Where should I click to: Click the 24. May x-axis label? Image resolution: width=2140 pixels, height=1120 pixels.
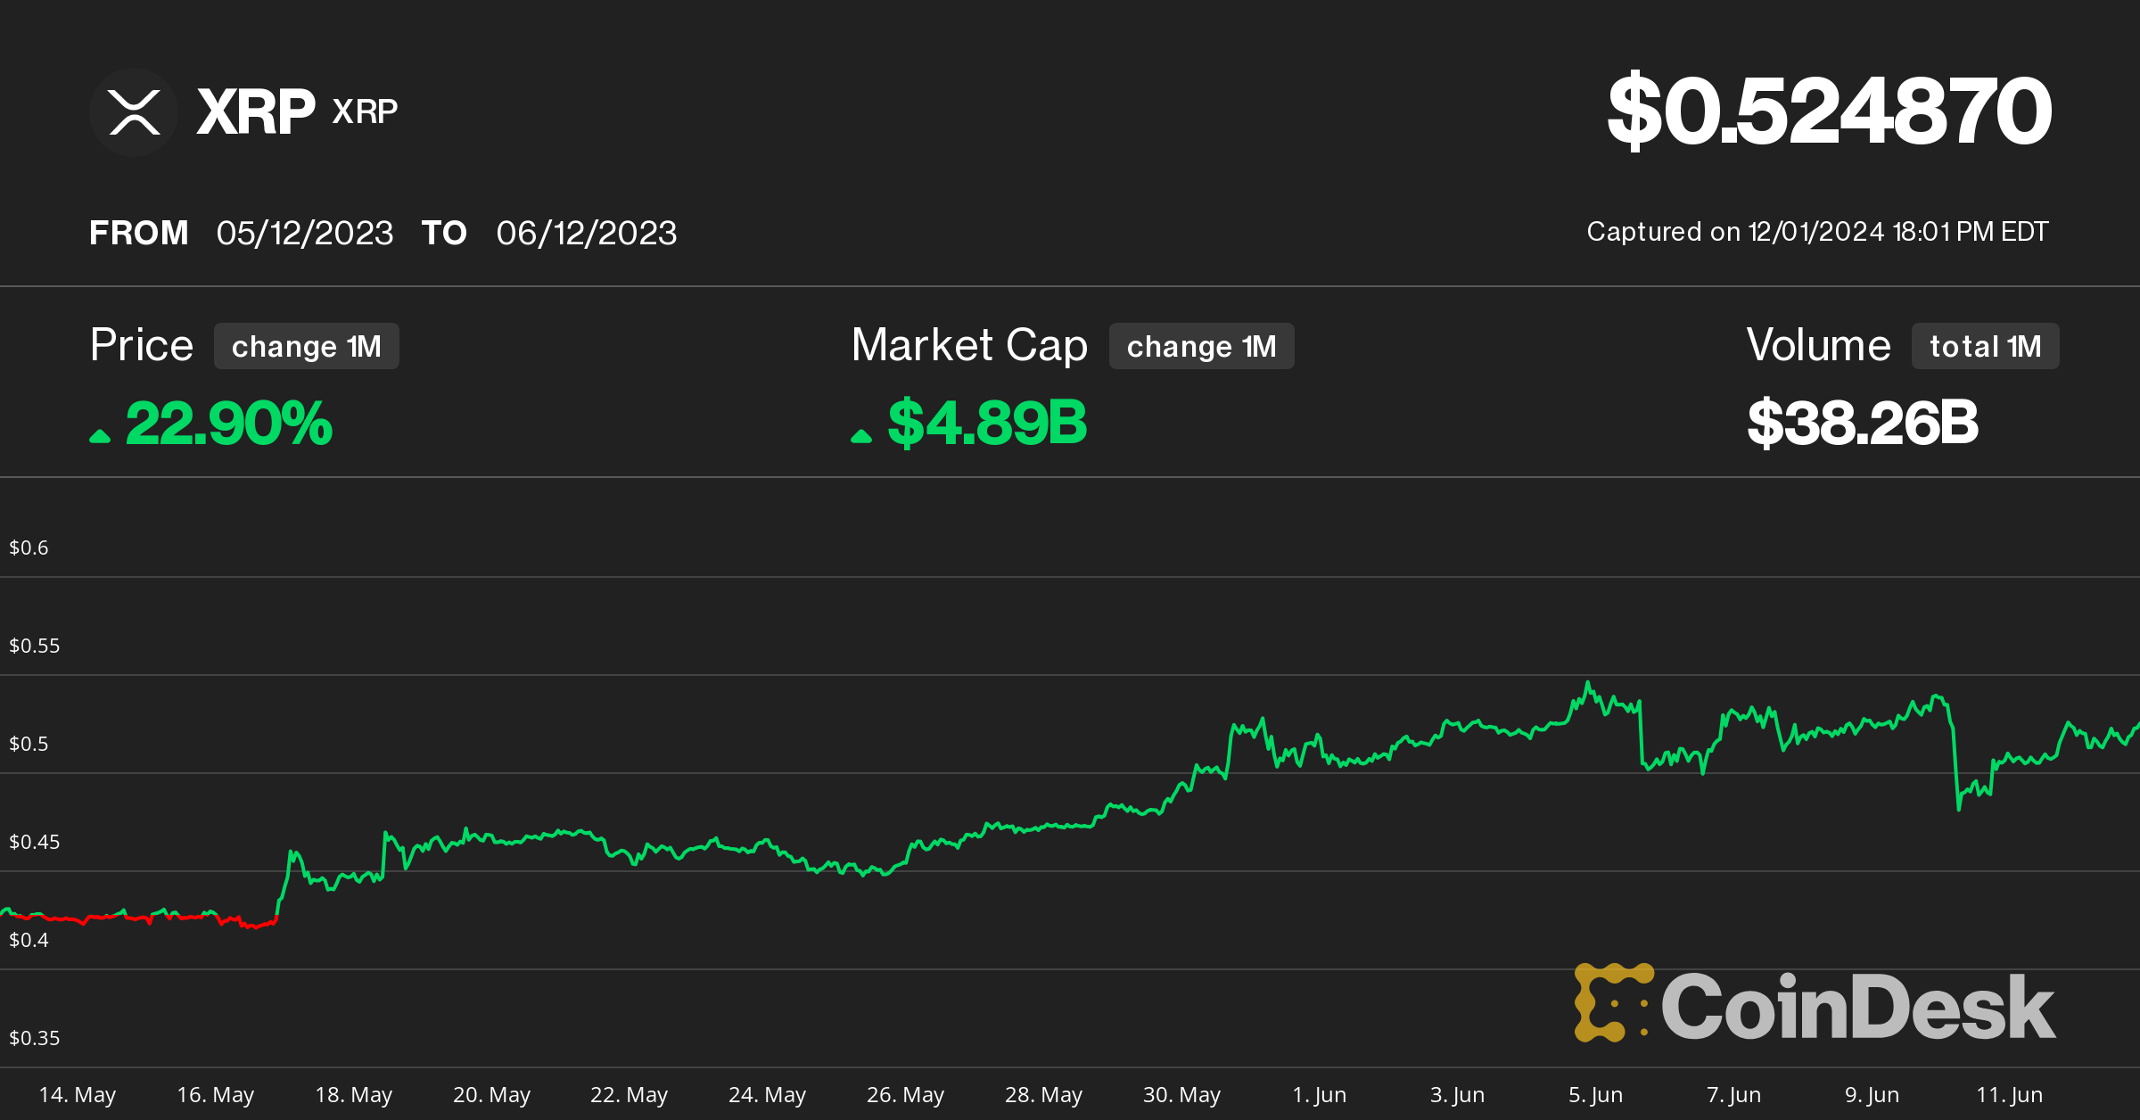tap(768, 1095)
